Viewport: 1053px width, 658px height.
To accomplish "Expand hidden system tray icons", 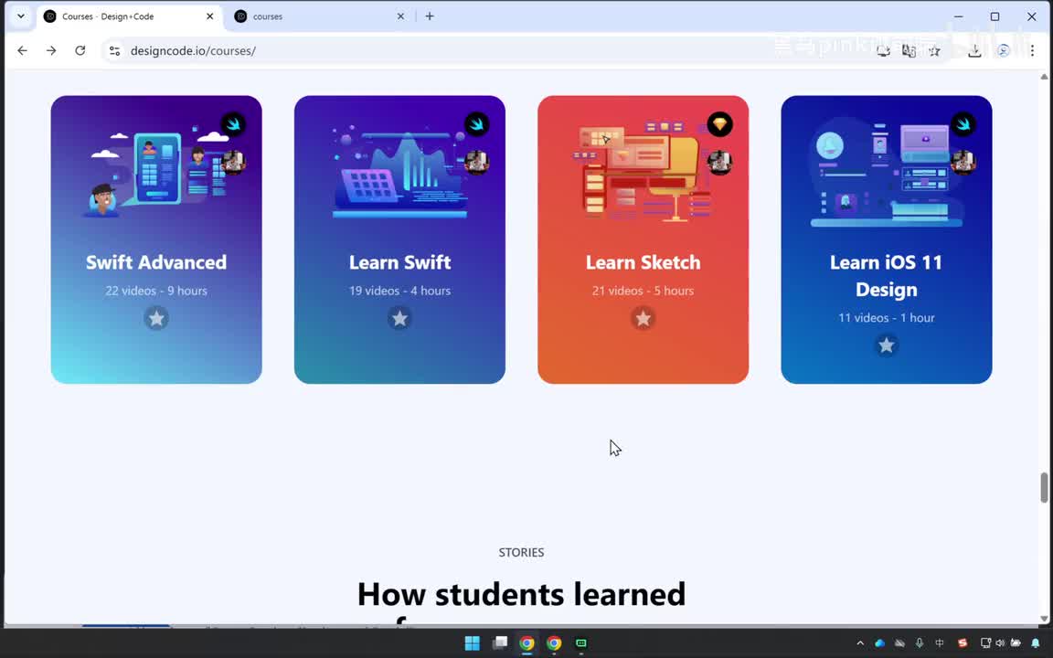I will click(859, 643).
